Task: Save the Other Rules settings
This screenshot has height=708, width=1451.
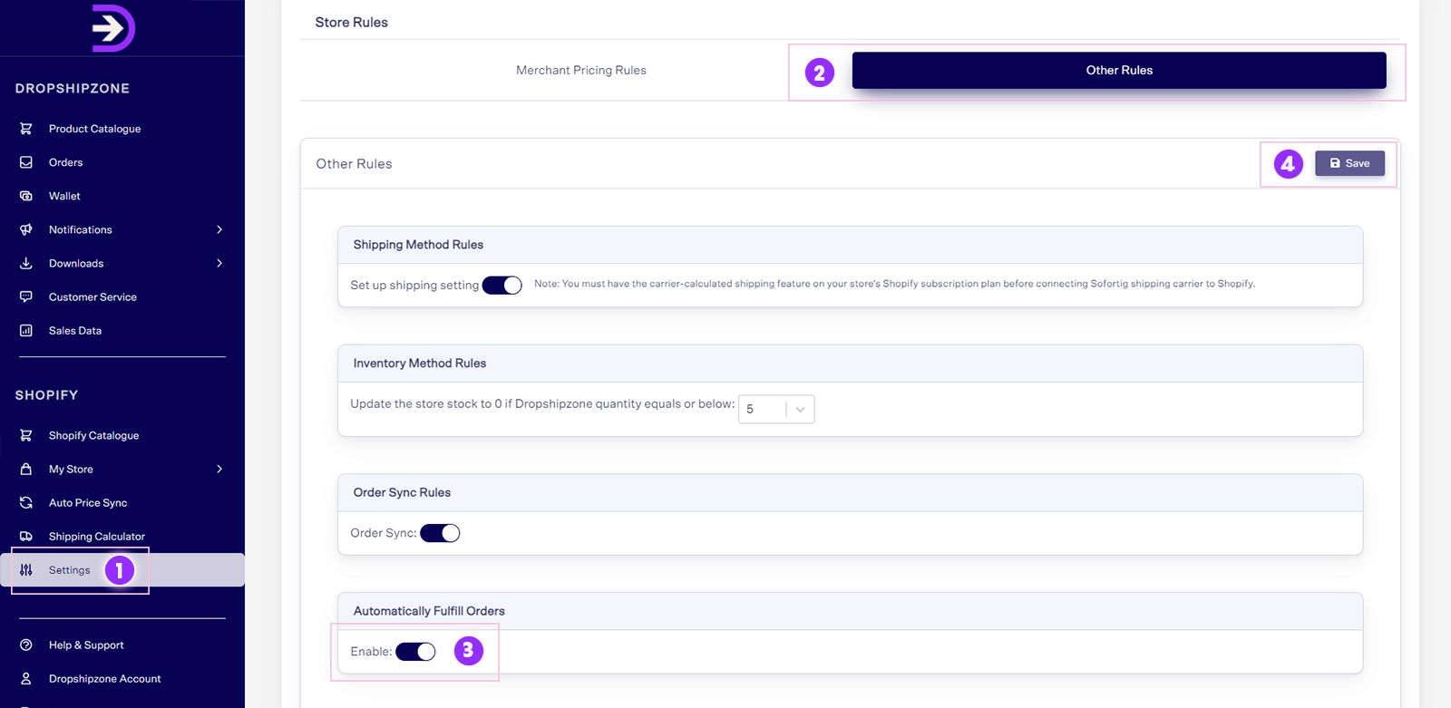Action: pyautogui.click(x=1349, y=163)
